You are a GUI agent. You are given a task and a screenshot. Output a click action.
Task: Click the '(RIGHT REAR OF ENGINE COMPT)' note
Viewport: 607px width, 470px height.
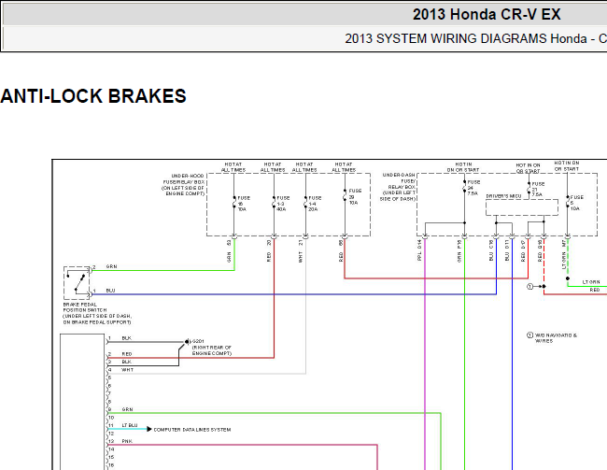(212, 350)
